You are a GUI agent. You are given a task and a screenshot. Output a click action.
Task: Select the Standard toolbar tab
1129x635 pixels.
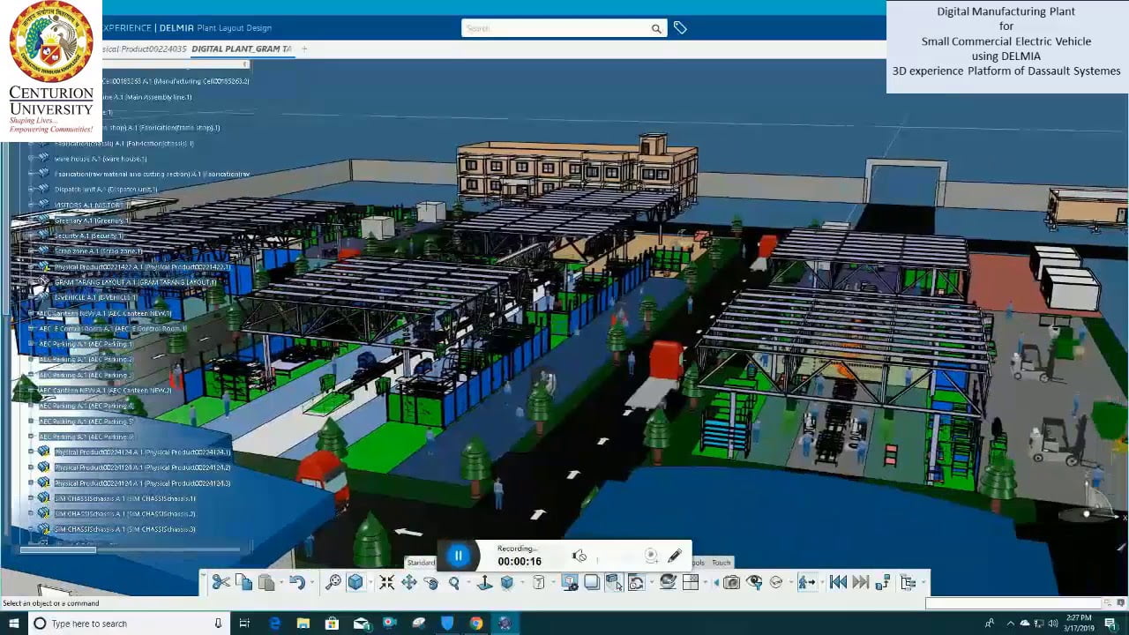pyautogui.click(x=421, y=563)
